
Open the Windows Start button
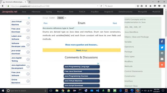(3, 91)
